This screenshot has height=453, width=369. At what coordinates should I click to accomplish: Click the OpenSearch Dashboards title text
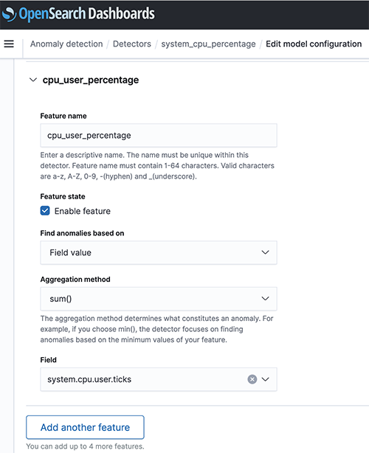tap(86, 14)
